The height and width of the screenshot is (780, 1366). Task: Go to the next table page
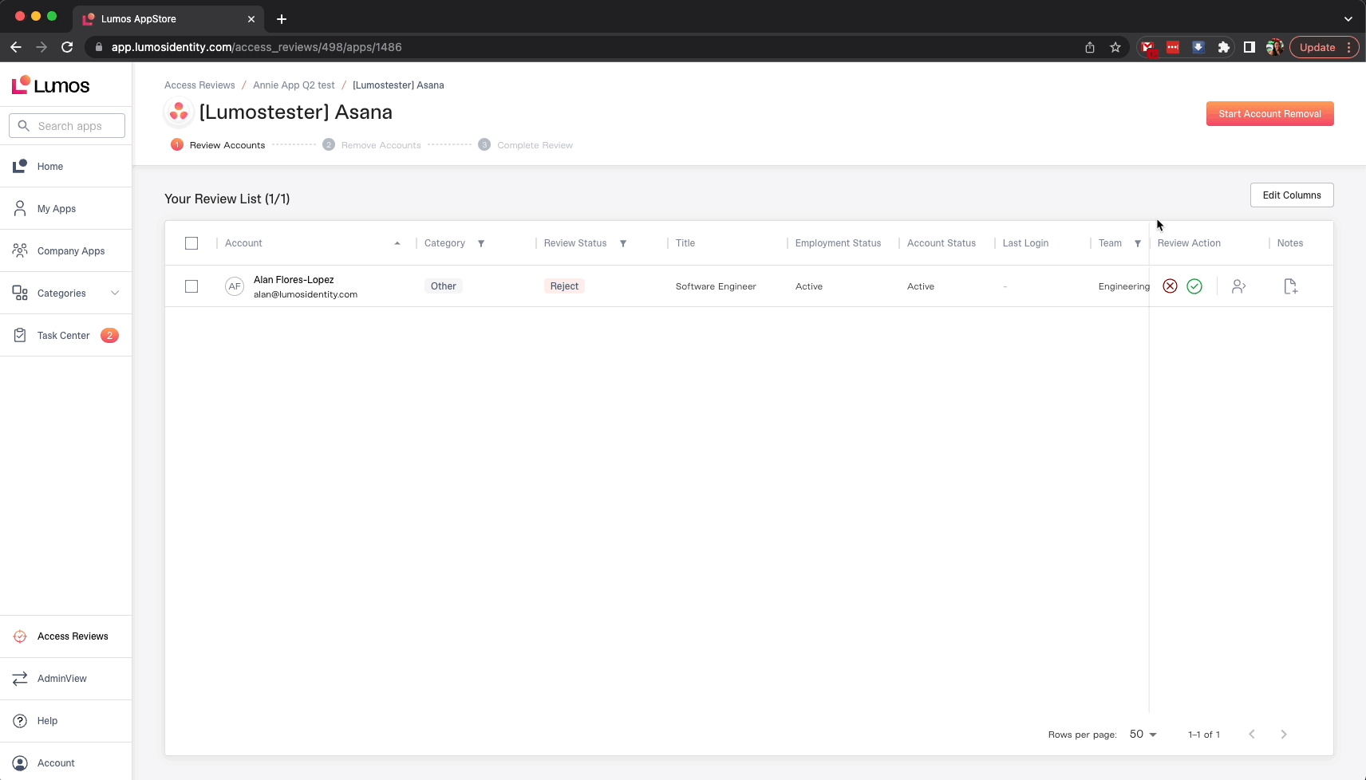coord(1284,734)
